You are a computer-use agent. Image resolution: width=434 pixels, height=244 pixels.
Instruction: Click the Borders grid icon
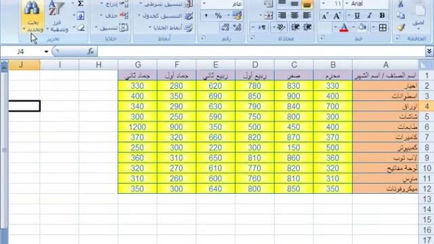click(382, 27)
